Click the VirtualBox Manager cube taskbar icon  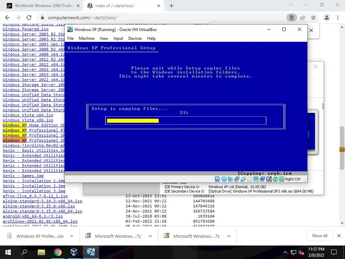click(x=74, y=252)
